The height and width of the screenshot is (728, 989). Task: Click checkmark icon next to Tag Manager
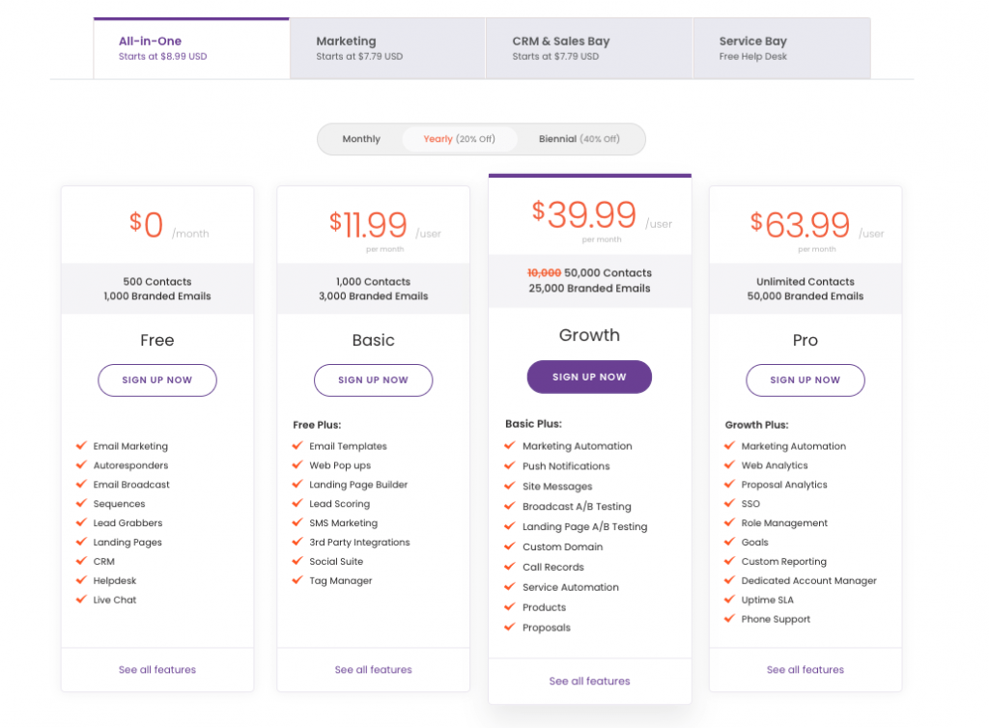(297, 580)
